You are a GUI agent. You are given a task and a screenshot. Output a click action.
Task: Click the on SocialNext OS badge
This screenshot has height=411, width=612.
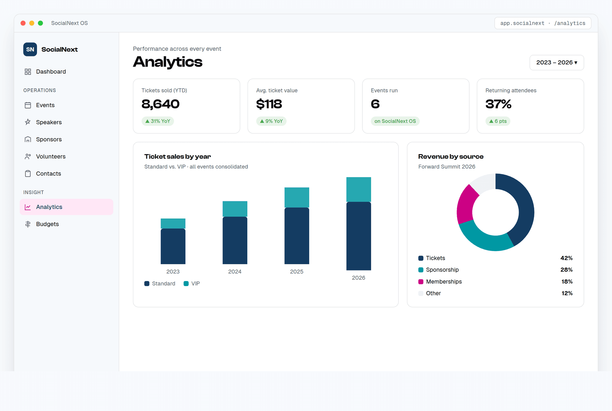click(395, 121)
